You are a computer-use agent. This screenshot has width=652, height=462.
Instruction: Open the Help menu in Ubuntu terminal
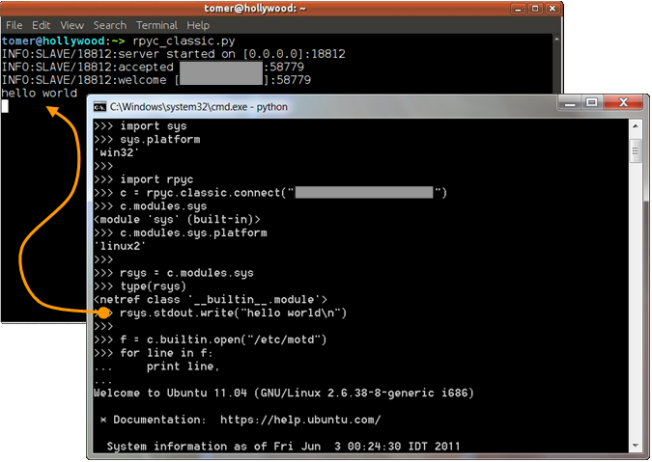click(198, 25)
